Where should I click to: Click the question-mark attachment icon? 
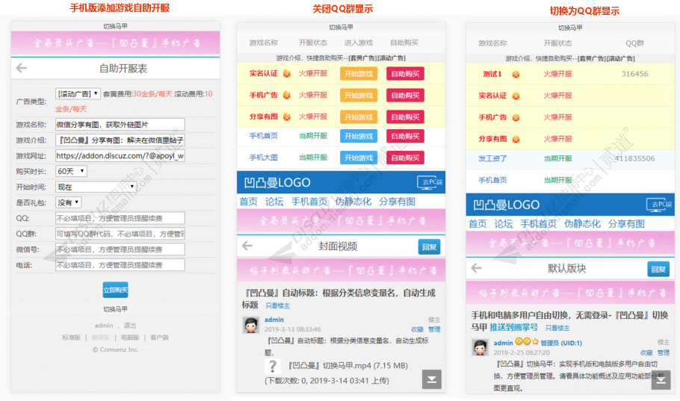click(x=272, y=367)
